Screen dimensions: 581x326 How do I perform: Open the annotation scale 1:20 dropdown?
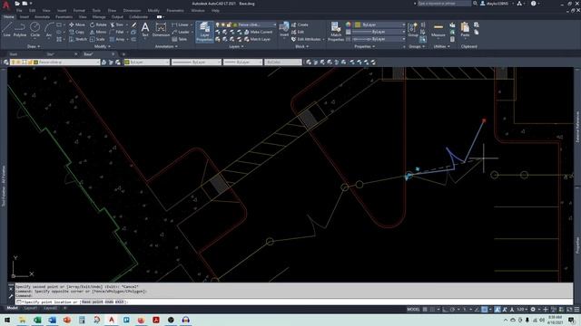[522, 310]
